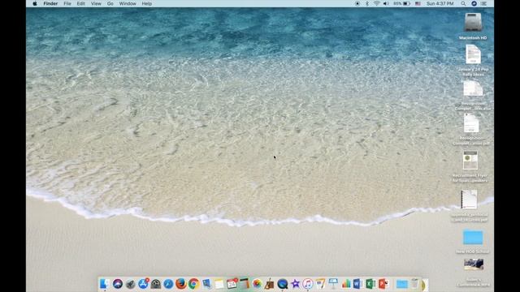Open the Help menu
This screenshot has width=520, height=292.
(146, 3)
